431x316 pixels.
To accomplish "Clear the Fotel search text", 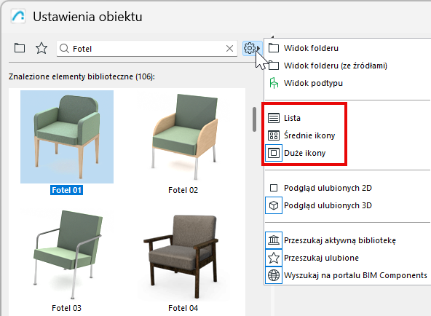I will 229,49.
